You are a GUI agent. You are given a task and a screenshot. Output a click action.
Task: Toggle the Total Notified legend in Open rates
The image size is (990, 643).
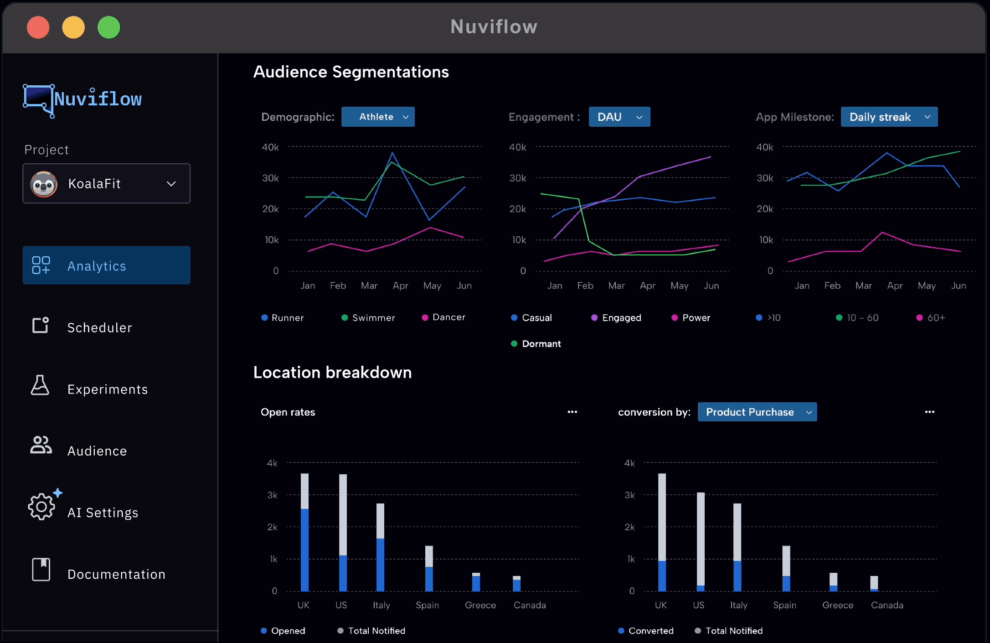pyautogui.click(x=371, y=631)
